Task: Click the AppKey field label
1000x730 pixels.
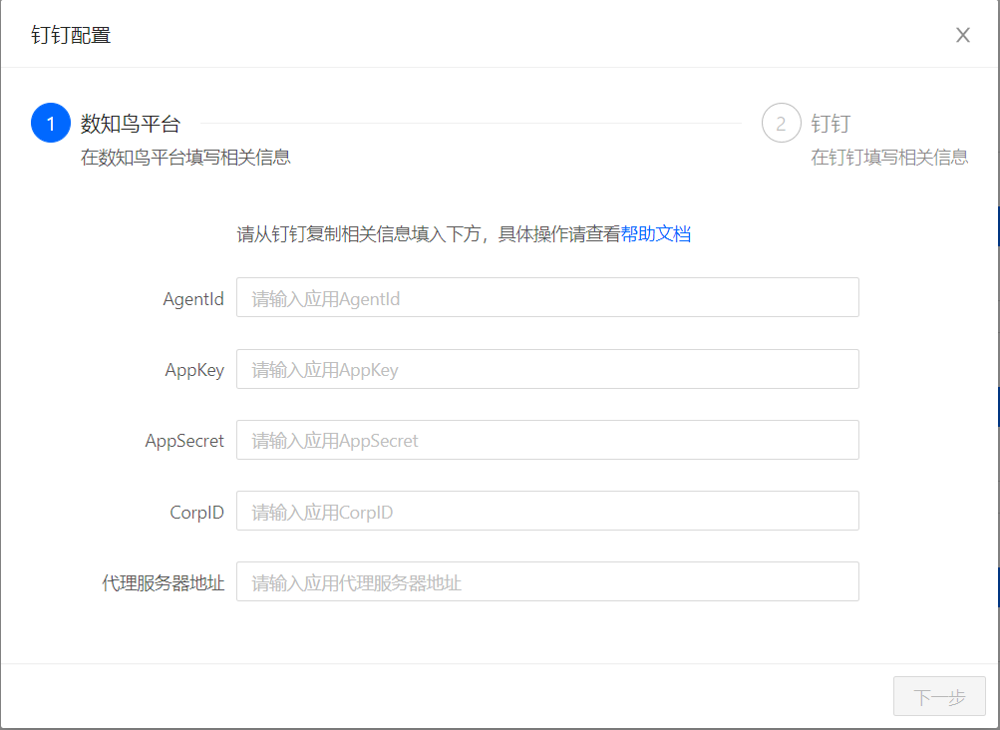Action: [194, 370]
